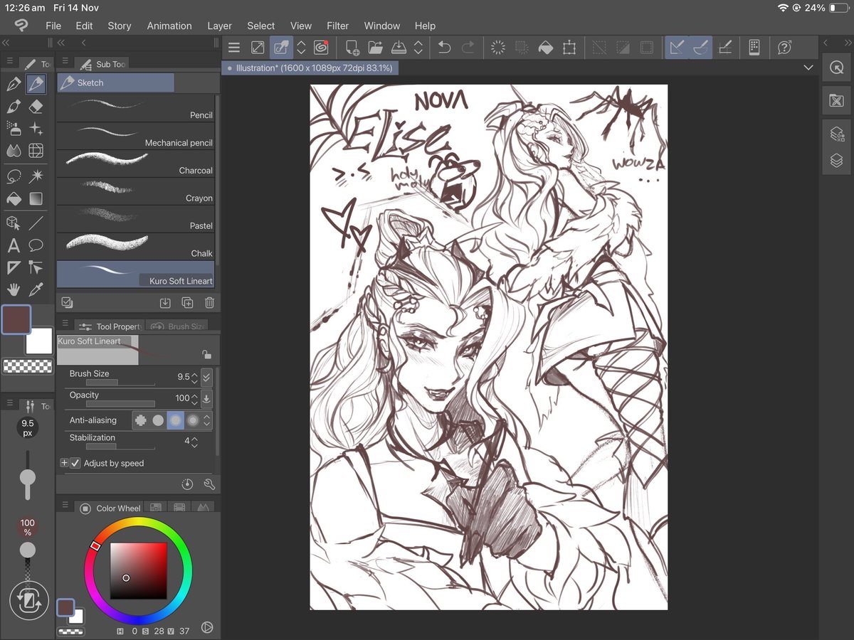
Task: Select the Correct line tool
Action: (x=36, y=267)
